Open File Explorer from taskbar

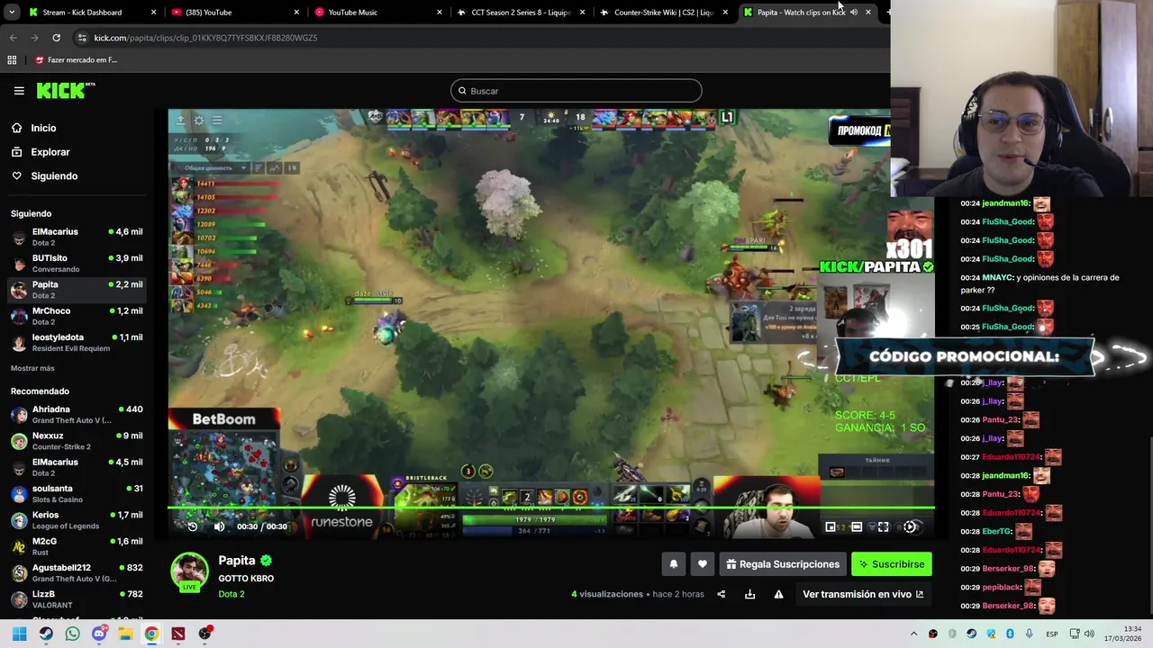(125, 634)
